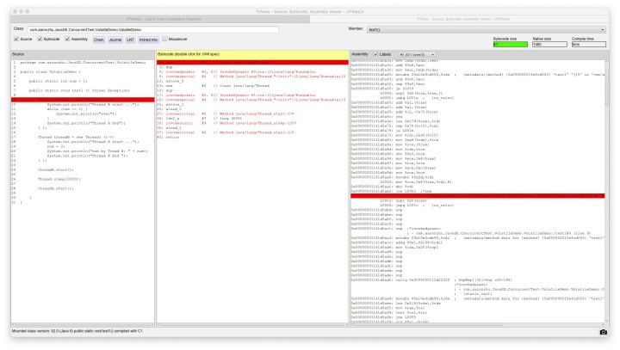Viewport: 620px width, 350px height.
Task: Select bytecode line "26: aload_0"
Action: [x=252, y=109]
